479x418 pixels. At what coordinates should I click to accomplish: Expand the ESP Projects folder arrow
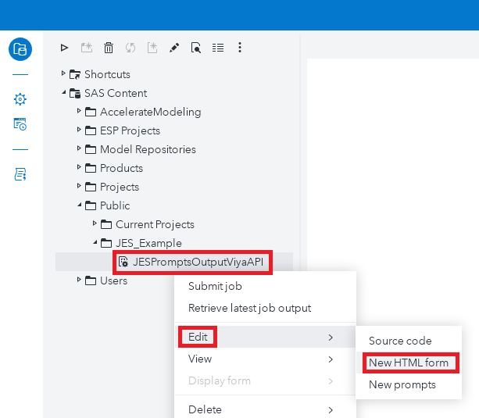(x=79, y=130)
